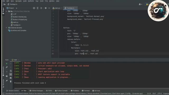Open the View menu
The width and height of the screenshot is (169, 95).
(x=12, y=1)
